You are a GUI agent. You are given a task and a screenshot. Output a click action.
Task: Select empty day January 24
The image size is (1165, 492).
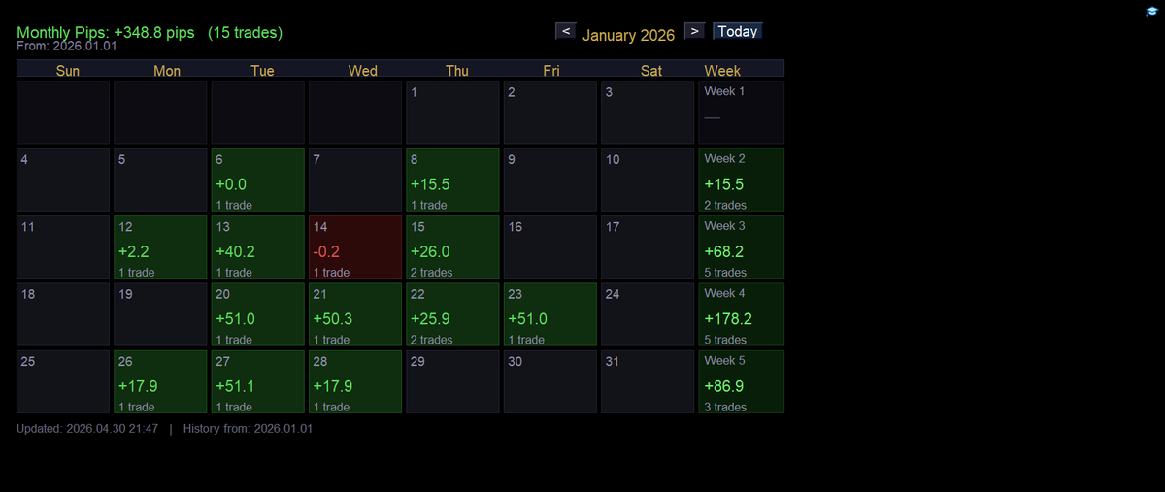pyautogui.click(x=647, y=314)
